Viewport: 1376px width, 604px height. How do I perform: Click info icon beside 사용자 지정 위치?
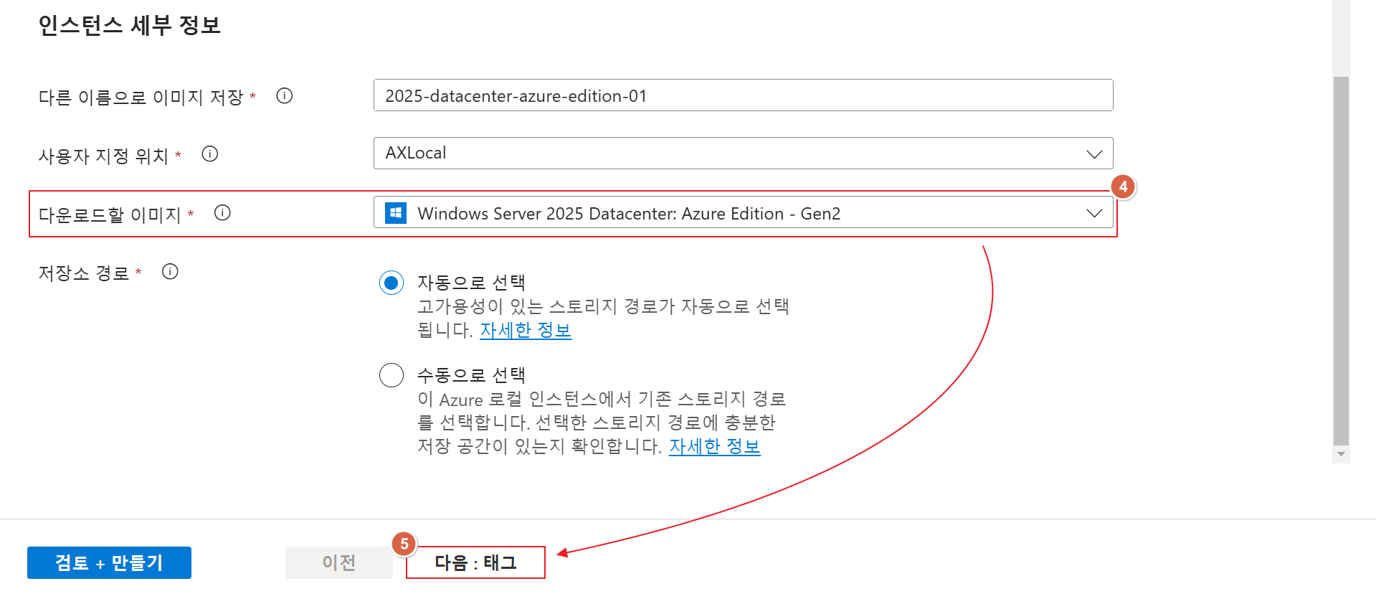[x=210, y=154]
